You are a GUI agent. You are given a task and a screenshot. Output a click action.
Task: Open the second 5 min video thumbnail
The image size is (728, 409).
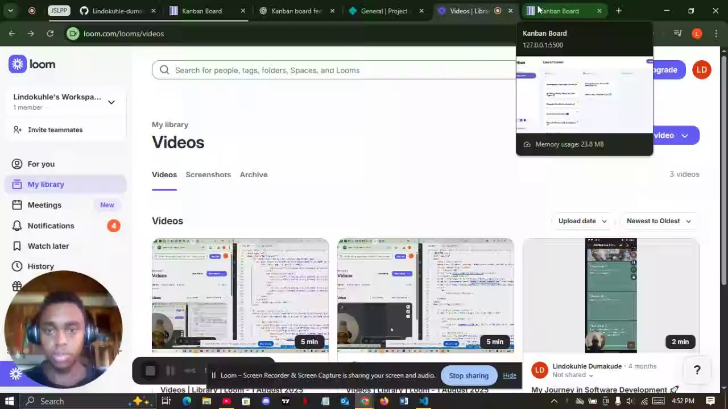pyautogui.click(x=425, y=295)
